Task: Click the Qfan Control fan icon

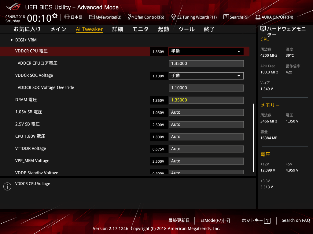Action: tap(131, 17)
